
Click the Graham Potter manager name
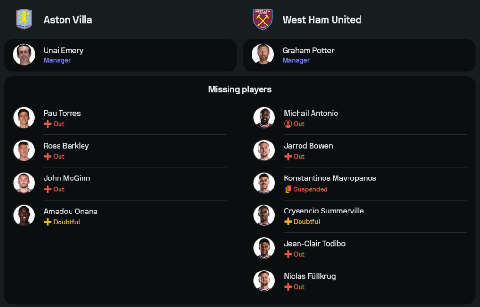click(308, 50)
